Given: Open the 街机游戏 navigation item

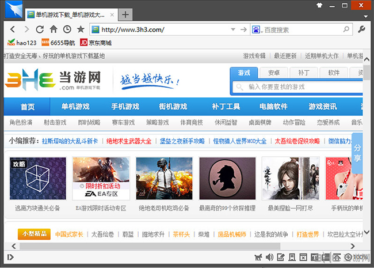Looking at the screenshot, I should [x=173, y=107].
